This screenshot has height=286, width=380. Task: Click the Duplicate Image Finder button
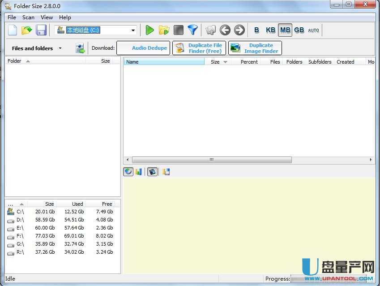255,48
